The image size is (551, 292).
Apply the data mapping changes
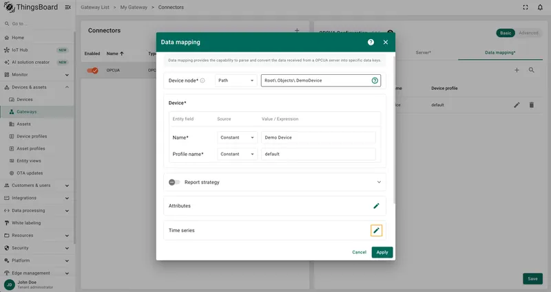click(382, 252)
